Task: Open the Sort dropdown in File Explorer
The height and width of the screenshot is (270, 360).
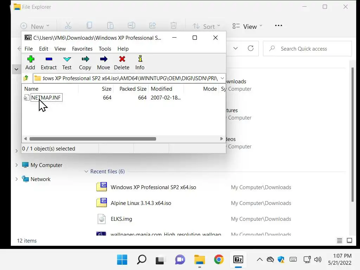Action: click(206, 26)
